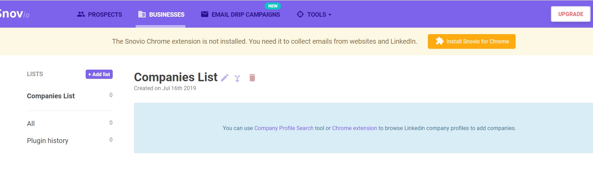Click the building icon next to Businesses
This screenshot has height=185, width=593.
click(142, 14)
